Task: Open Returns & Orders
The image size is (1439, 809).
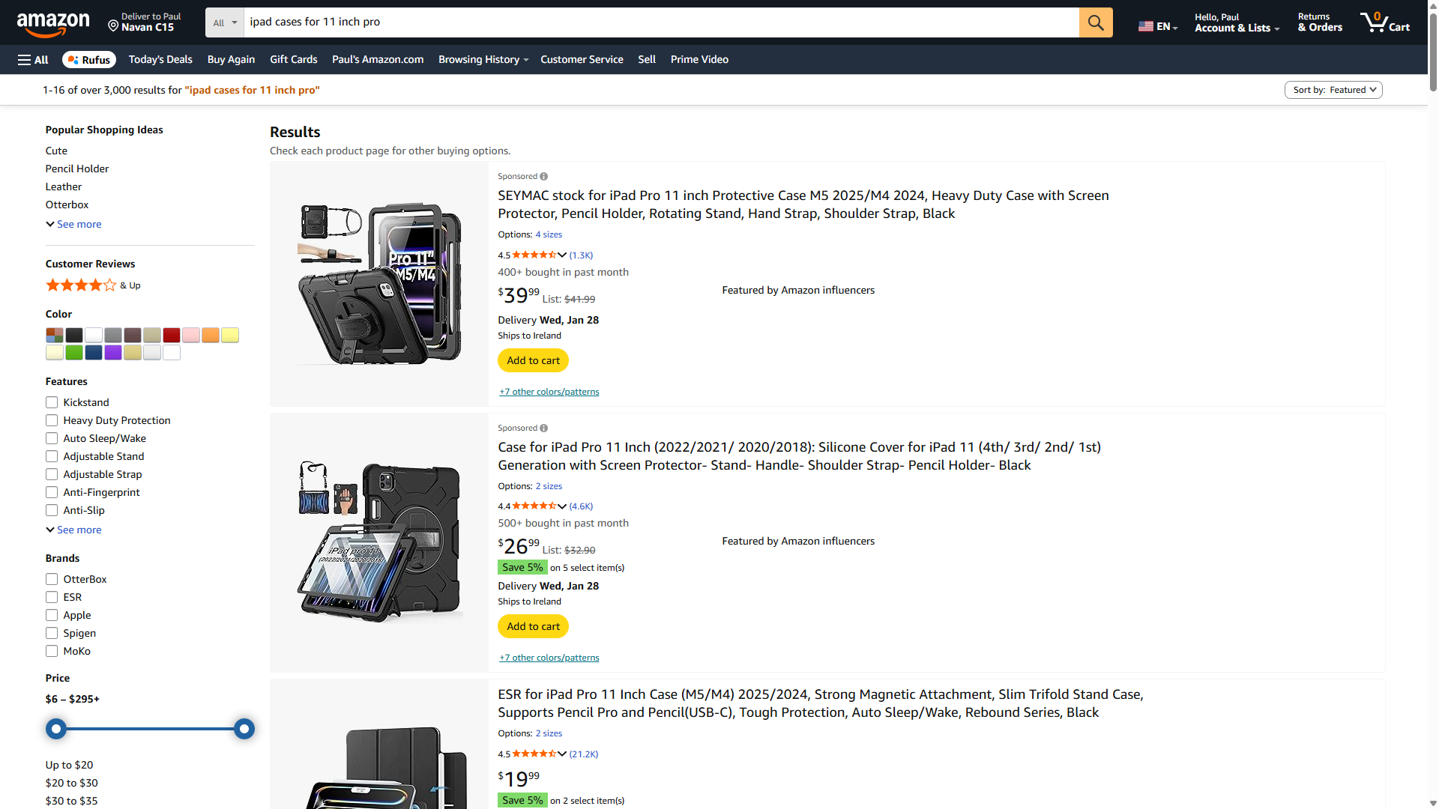Action: (x=1320, y=23)
